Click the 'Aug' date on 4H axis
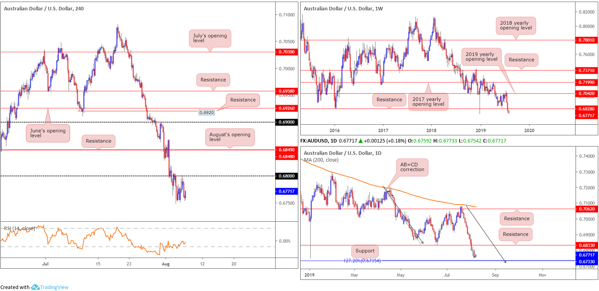The width and height of the screenshot is (599, 291). click(x=166, y=264)
